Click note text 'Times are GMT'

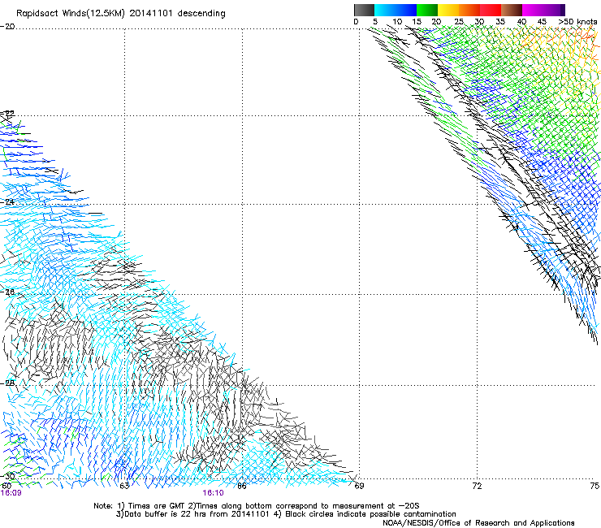coord(157,506)
